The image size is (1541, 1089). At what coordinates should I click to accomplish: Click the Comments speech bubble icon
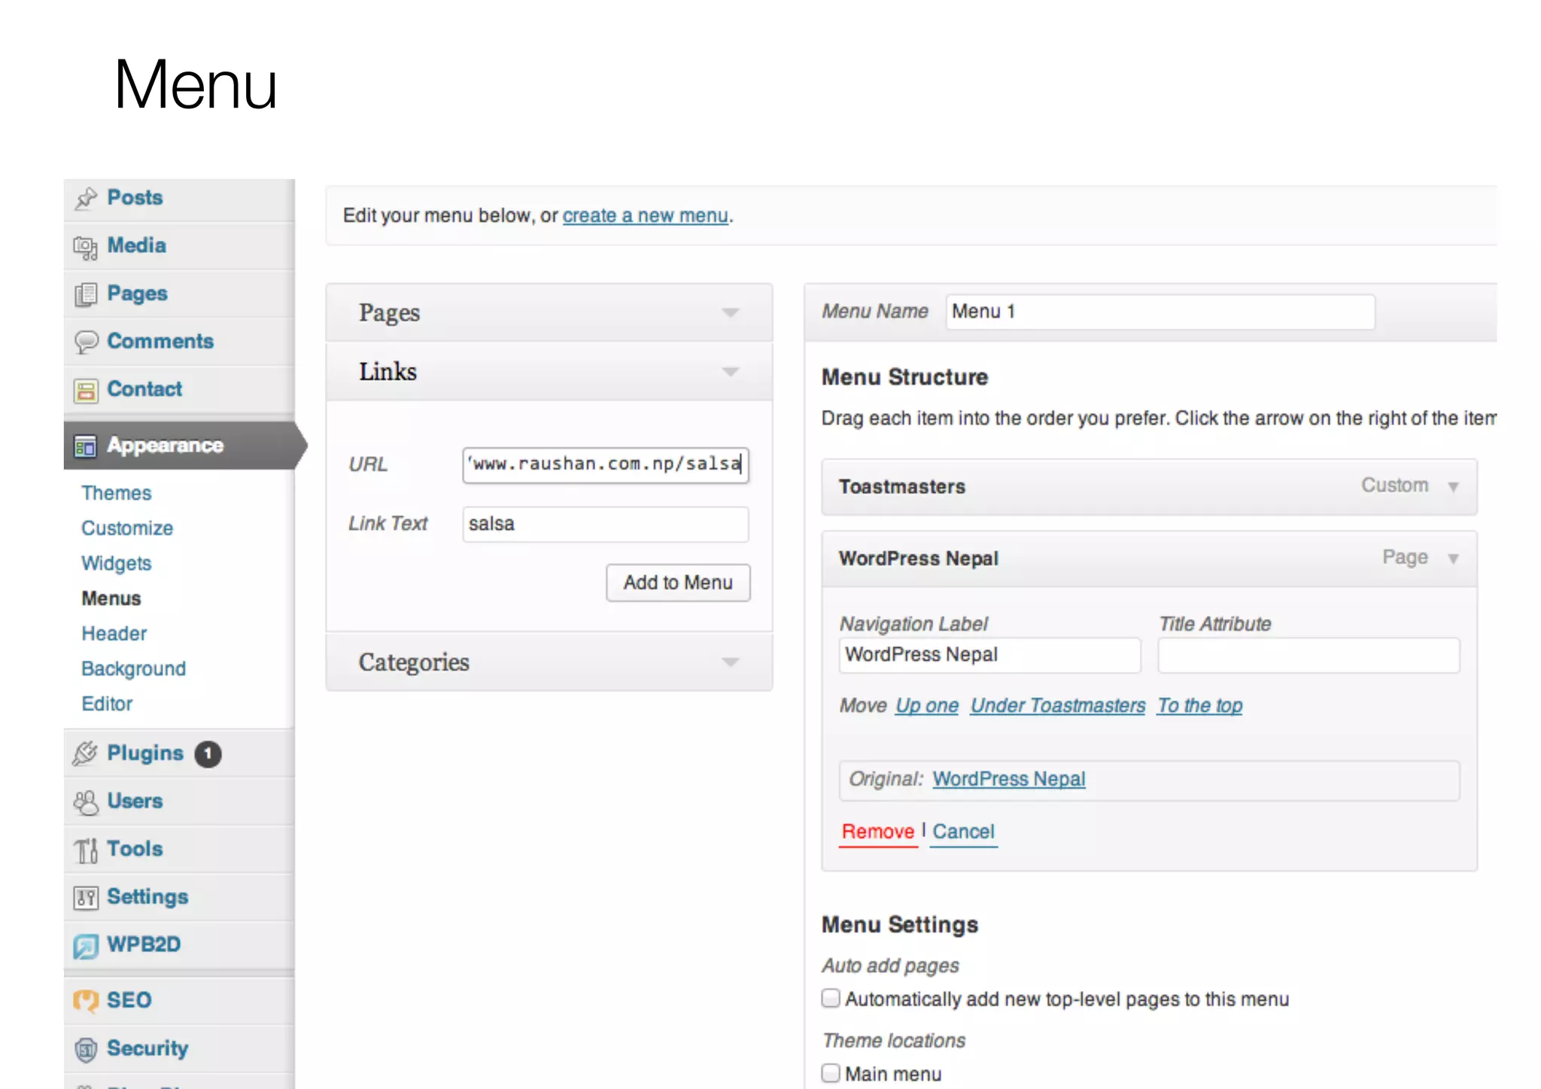tap(86, 342)
